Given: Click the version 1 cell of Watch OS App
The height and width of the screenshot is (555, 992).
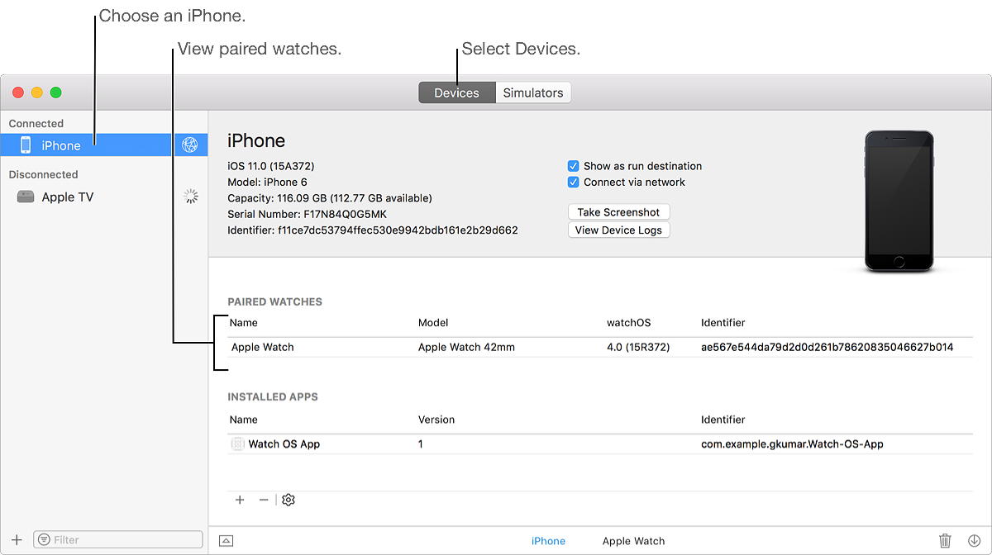Looking at the screenshot, I should point(421,444).
